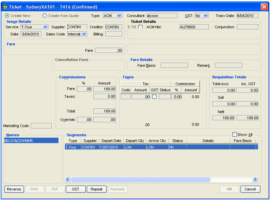This screenshot has height=200, width=270.
Task: Click the Segments horizontal scrollbar thumb
Action: [x=141, y=179]
